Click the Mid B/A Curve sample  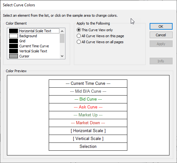tap(88, 91)
